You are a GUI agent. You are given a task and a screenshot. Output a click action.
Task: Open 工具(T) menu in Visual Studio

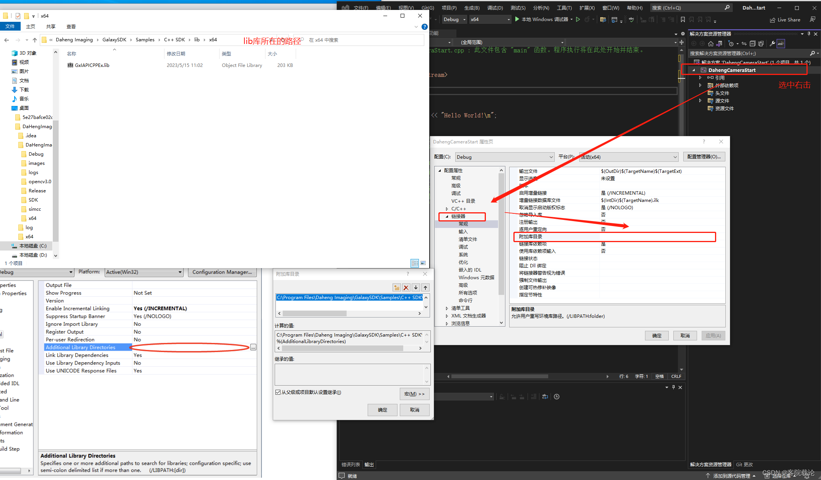(x=564, y=8)
